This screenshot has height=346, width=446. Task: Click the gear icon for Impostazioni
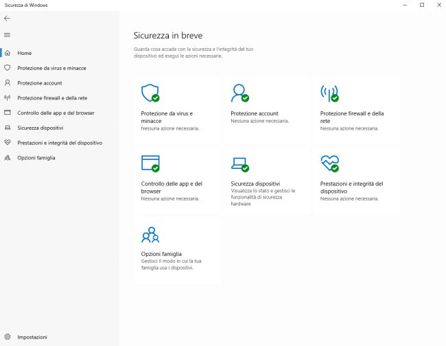click(8, 337)
